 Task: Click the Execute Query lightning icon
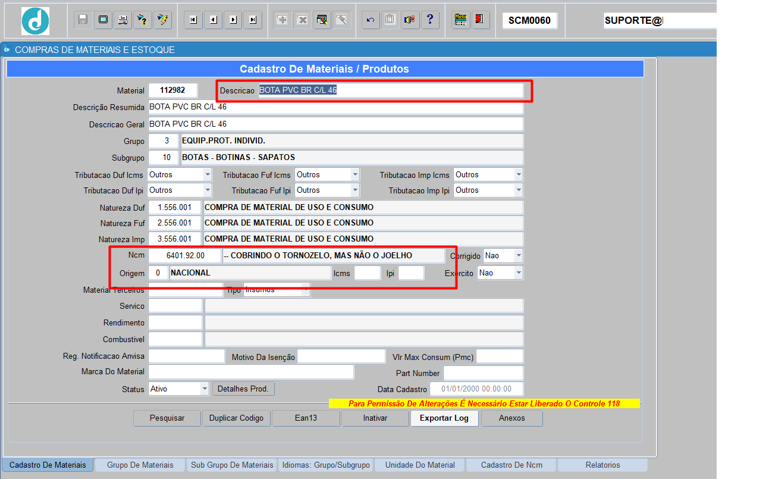click(162, 20)
